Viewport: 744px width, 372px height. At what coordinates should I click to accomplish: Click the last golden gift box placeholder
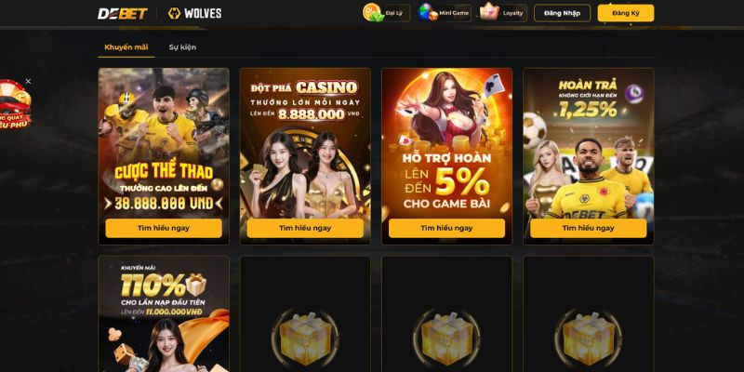click(589, 339)
